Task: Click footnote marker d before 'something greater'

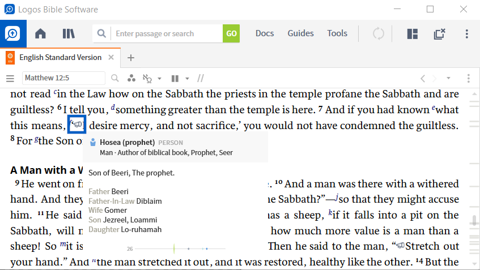Action: pyautogui.click(x=113, y=107)
